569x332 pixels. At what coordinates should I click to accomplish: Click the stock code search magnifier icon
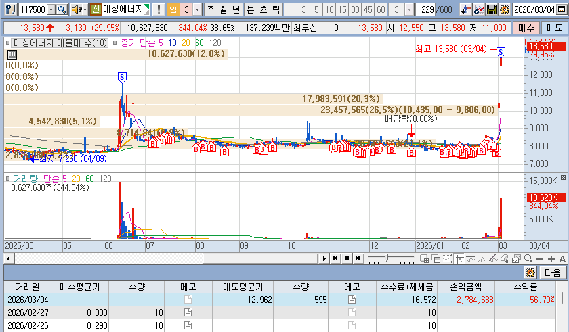62,9
